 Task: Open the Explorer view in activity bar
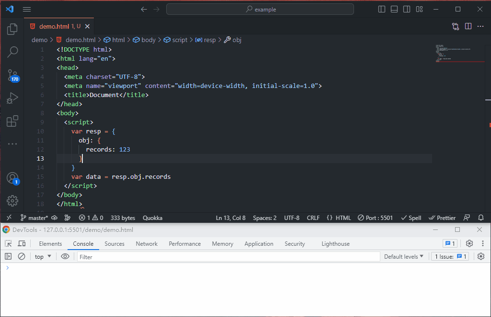(12, 30)
